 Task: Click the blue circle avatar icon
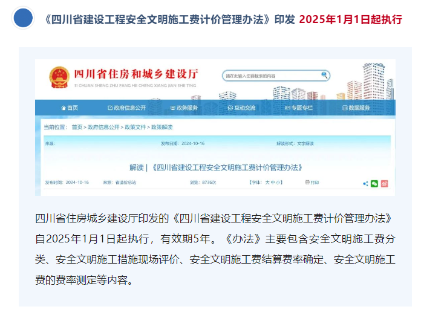pos(23,19)
